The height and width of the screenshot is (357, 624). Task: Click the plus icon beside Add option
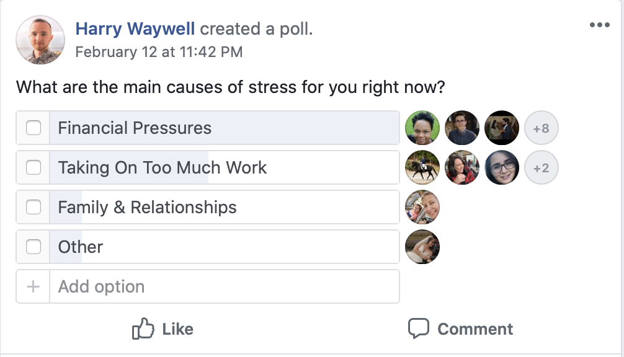(33, 286)
